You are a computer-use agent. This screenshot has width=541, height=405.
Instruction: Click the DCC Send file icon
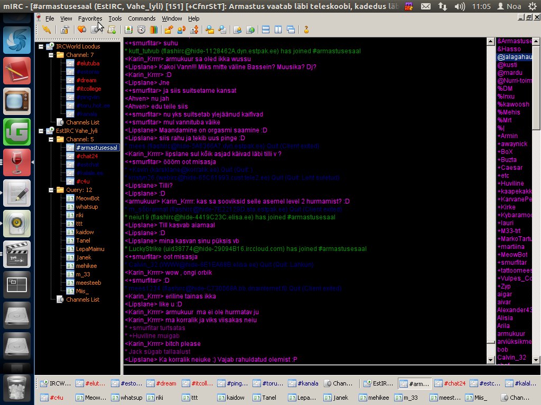click(169, 30)
